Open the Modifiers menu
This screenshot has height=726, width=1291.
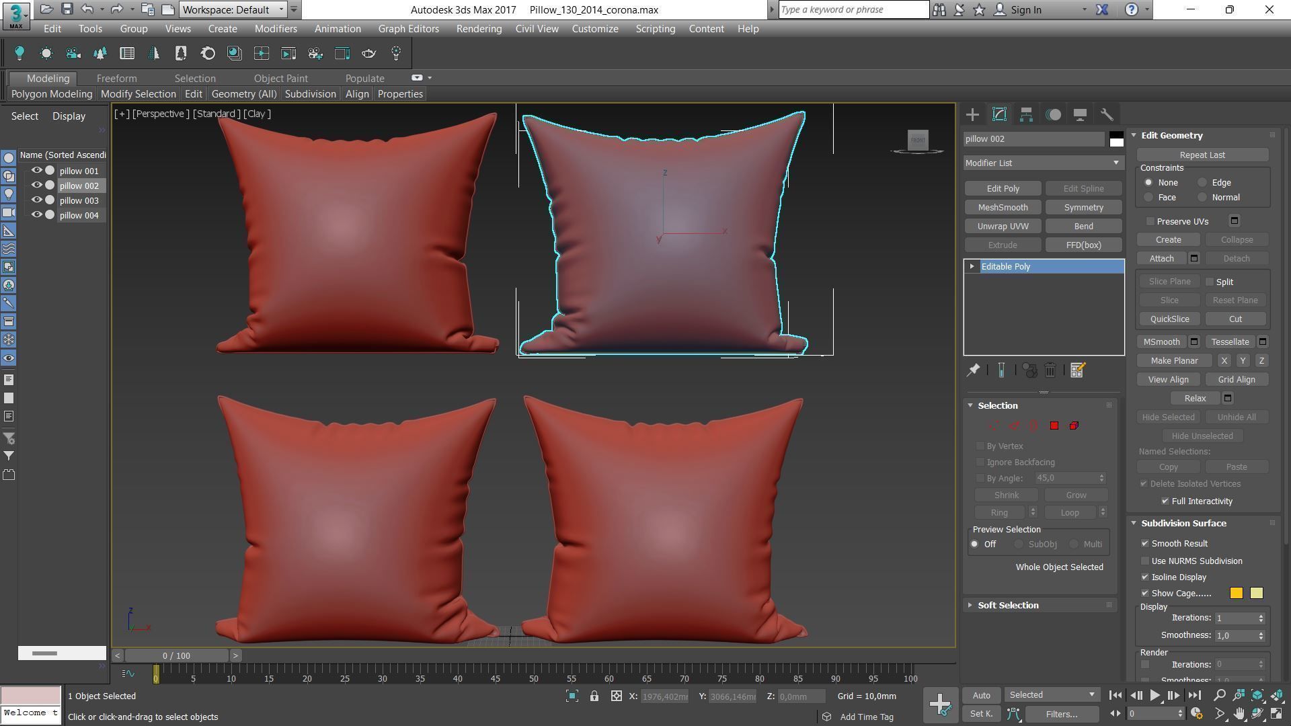(x=276, y=29)
